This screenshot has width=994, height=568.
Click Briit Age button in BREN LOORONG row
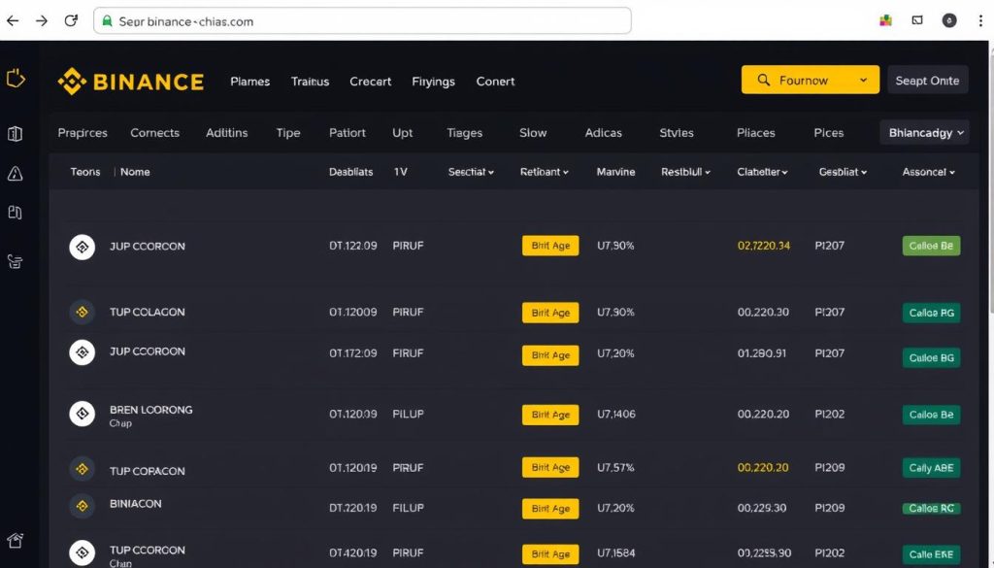(550, 415)
